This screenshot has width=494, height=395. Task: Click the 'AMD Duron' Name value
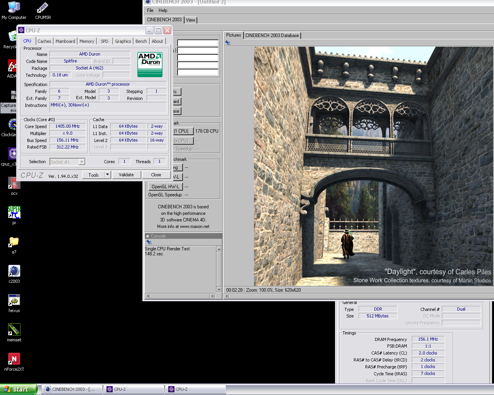tap(90, 54)
